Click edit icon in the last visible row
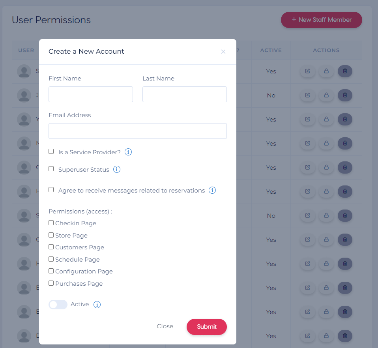 307,336
